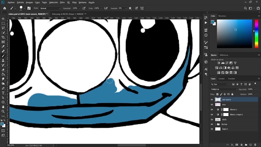
Task: Delete layer with trash icon
Action: (x=255, y=145)
